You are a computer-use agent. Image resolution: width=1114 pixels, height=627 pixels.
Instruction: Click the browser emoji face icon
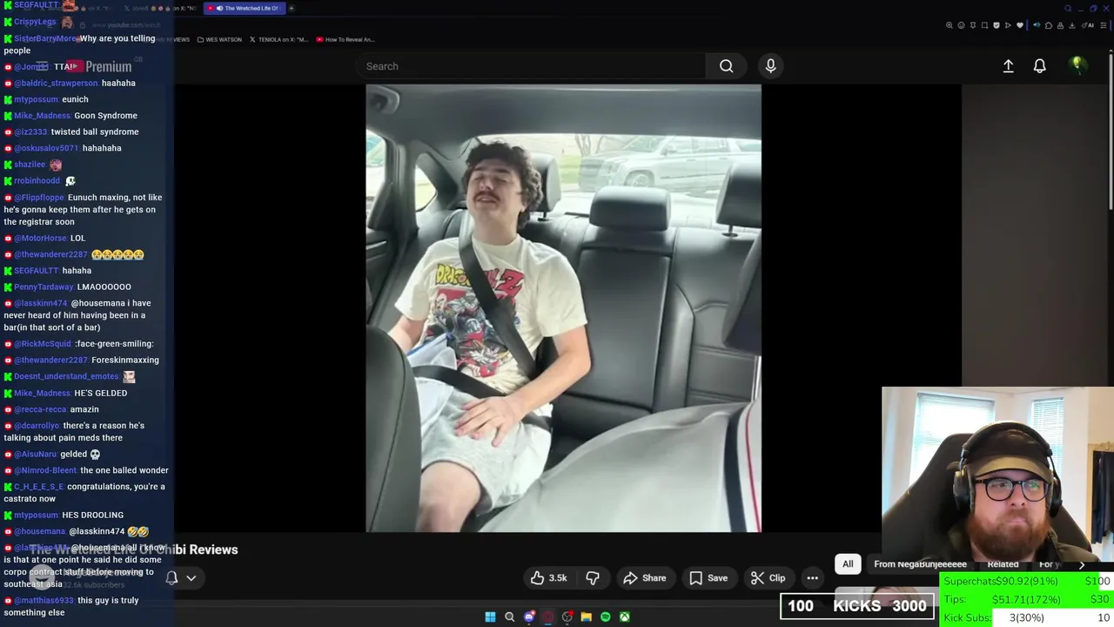click(961, 25)
